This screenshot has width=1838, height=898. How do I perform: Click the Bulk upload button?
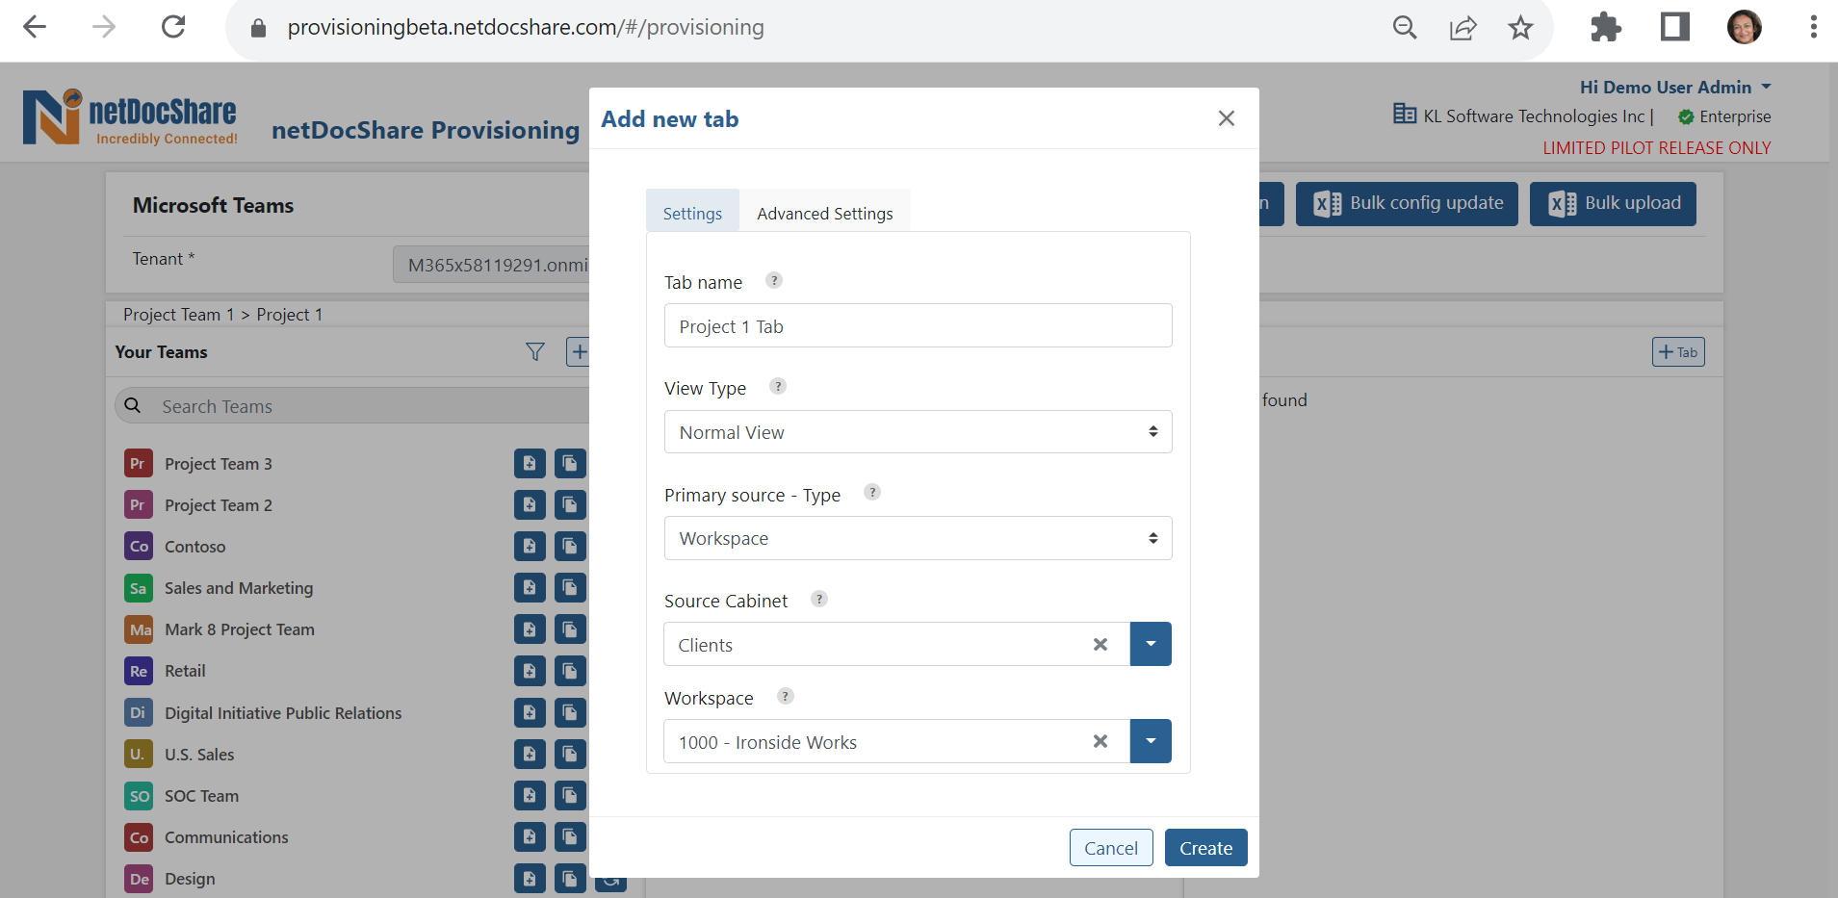tap(1613, 203)
